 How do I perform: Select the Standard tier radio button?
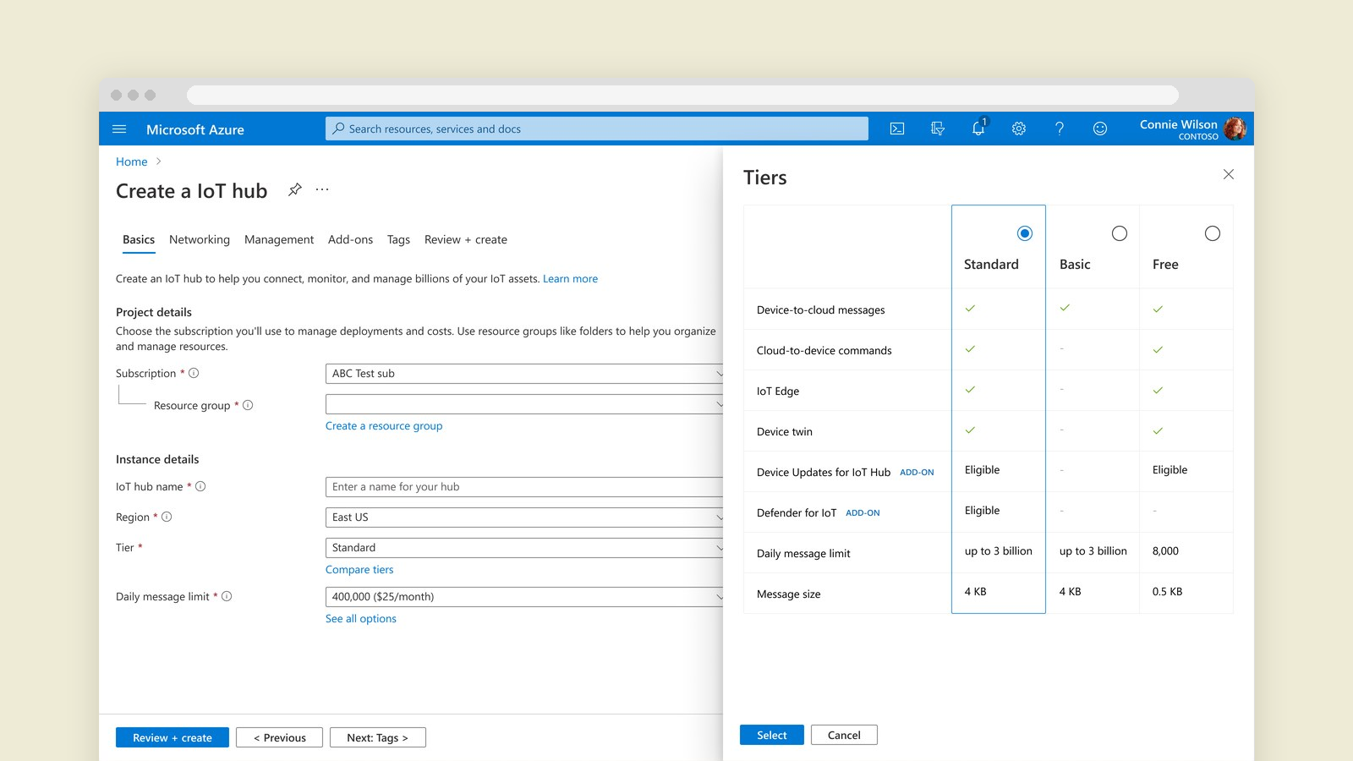tap(1025, 233)
